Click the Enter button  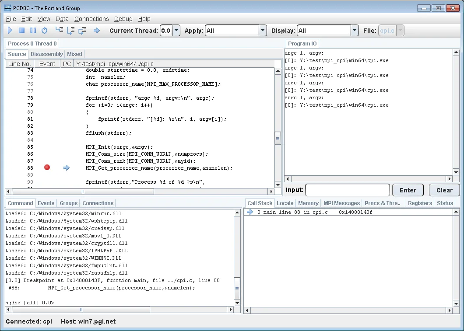408,190
